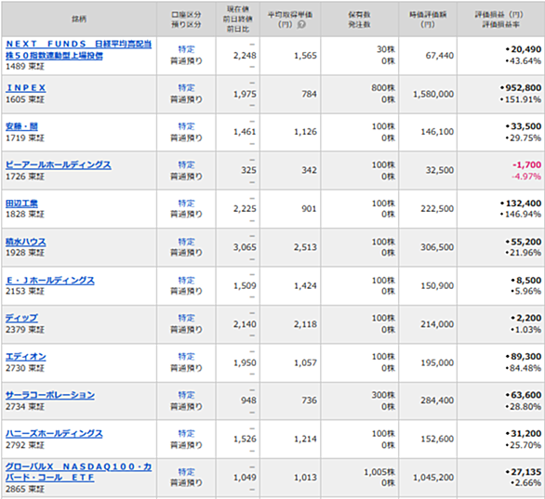545x499 pixels.
Task: Open the 積水ハウス stock link
Action: click(26, 242)
